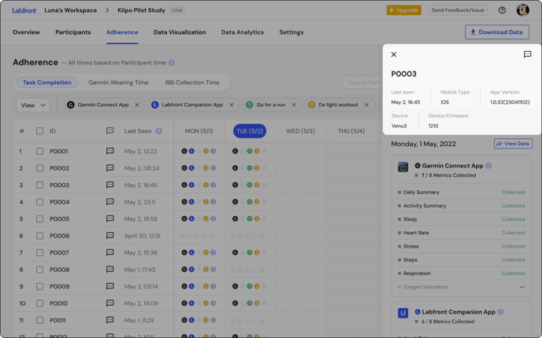
Task: Check the box for participant P0007
Action: [x=39, y=252]
